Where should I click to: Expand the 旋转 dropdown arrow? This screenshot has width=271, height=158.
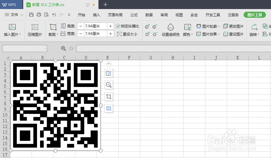tap(259, 34)
